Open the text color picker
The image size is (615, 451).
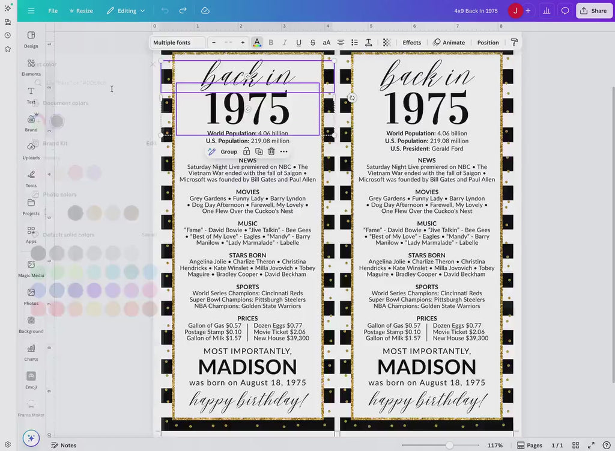pyautogui.click(x=257, y=43)
